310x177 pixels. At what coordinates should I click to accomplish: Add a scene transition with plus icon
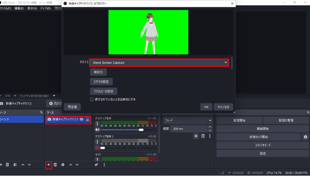point(196,136)
